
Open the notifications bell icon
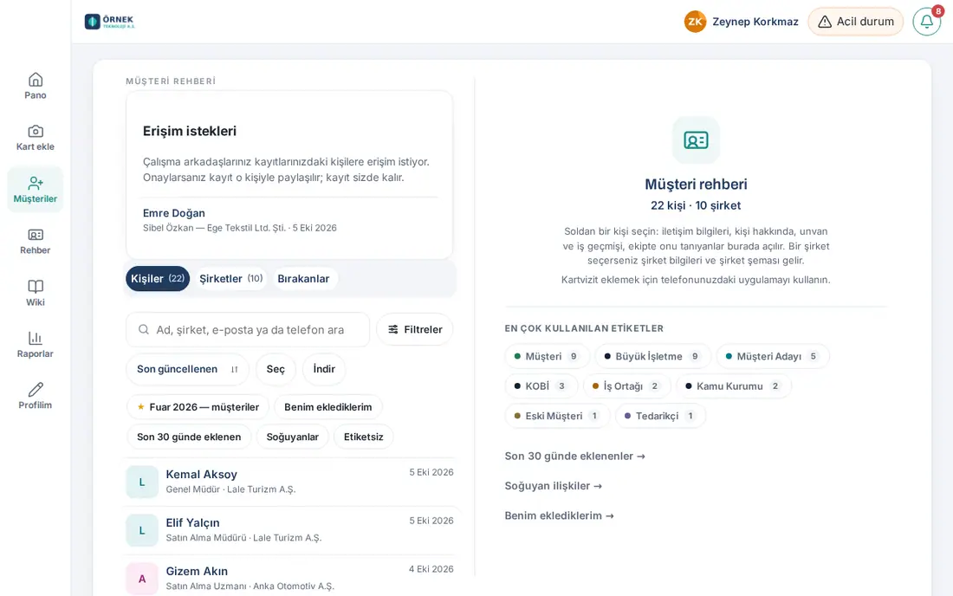coord(927,22)
